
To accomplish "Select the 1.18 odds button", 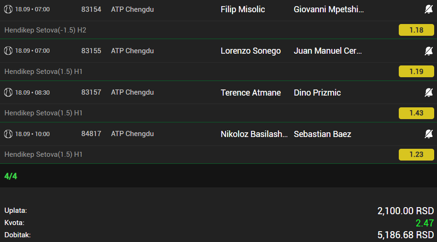I will (416, 30).
